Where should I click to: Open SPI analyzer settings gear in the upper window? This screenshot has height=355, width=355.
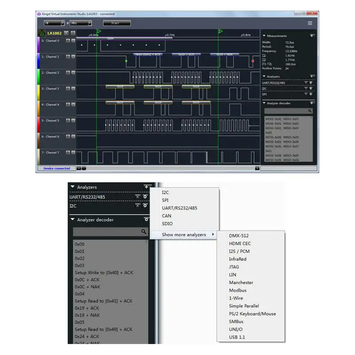tap(311, 94)
